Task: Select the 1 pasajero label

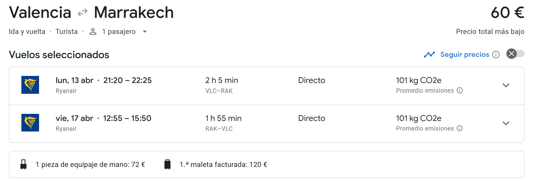Action: click(x=119, y=32)
